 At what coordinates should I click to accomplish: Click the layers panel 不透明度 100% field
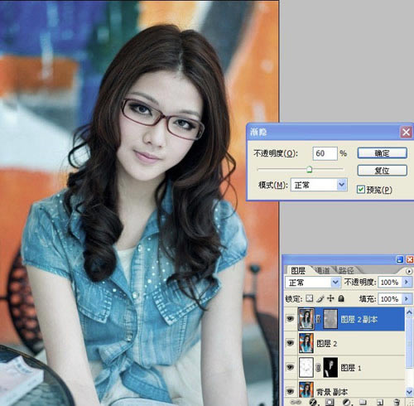point(389,283)
